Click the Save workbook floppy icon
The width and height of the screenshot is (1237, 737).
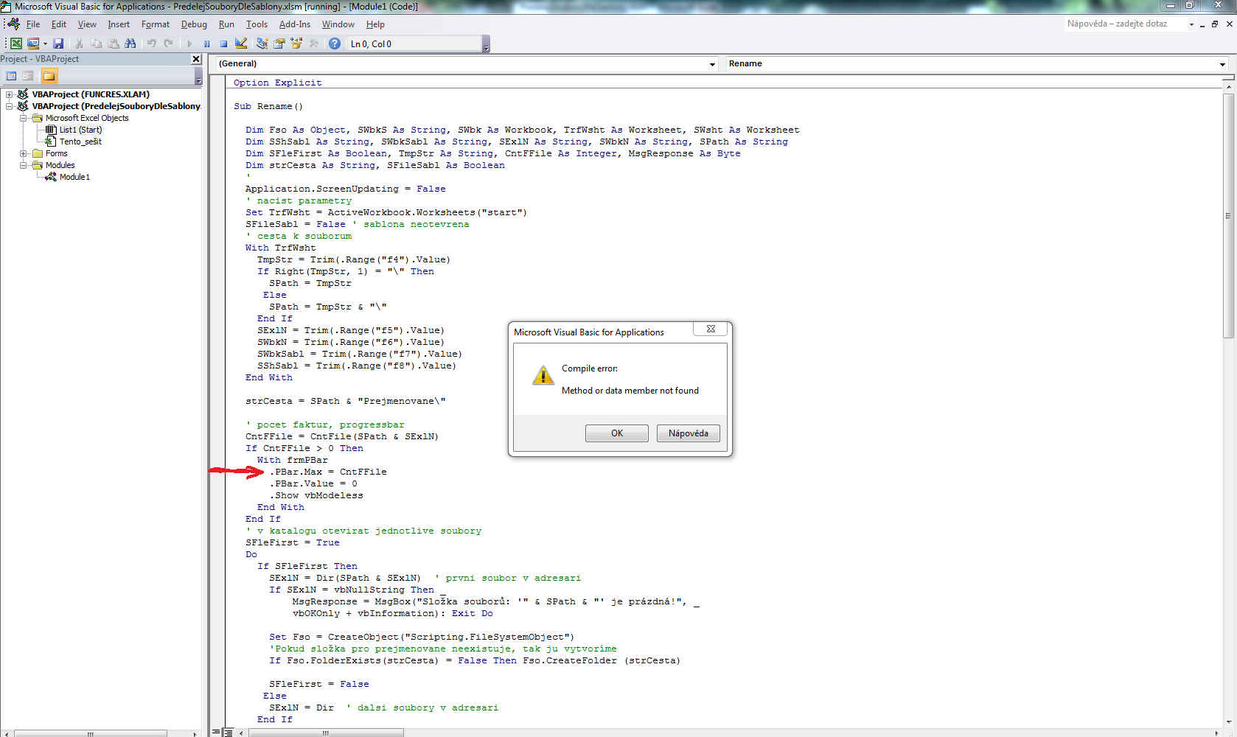click(58, 44)
